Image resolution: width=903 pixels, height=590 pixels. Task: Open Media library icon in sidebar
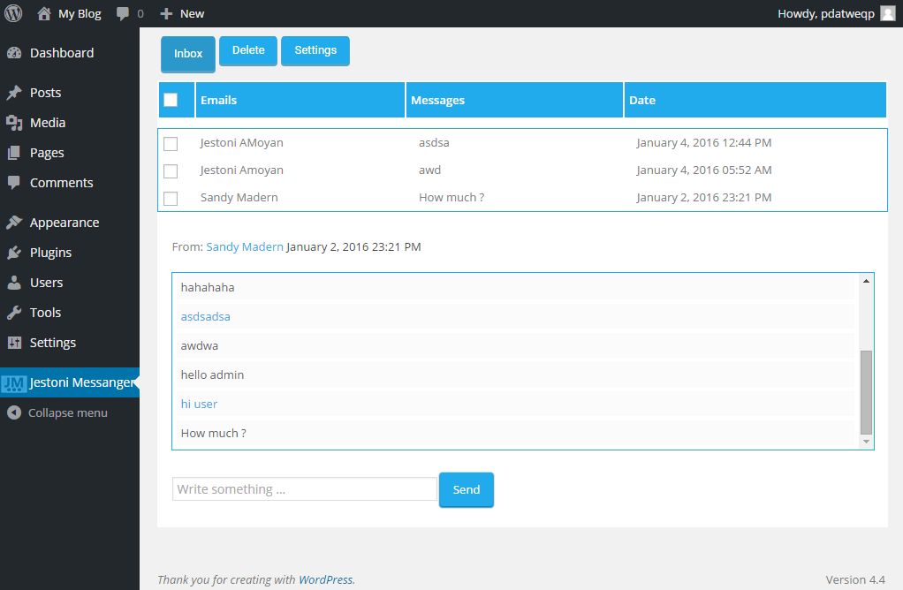pyautogui.click(x=14, y=123)
